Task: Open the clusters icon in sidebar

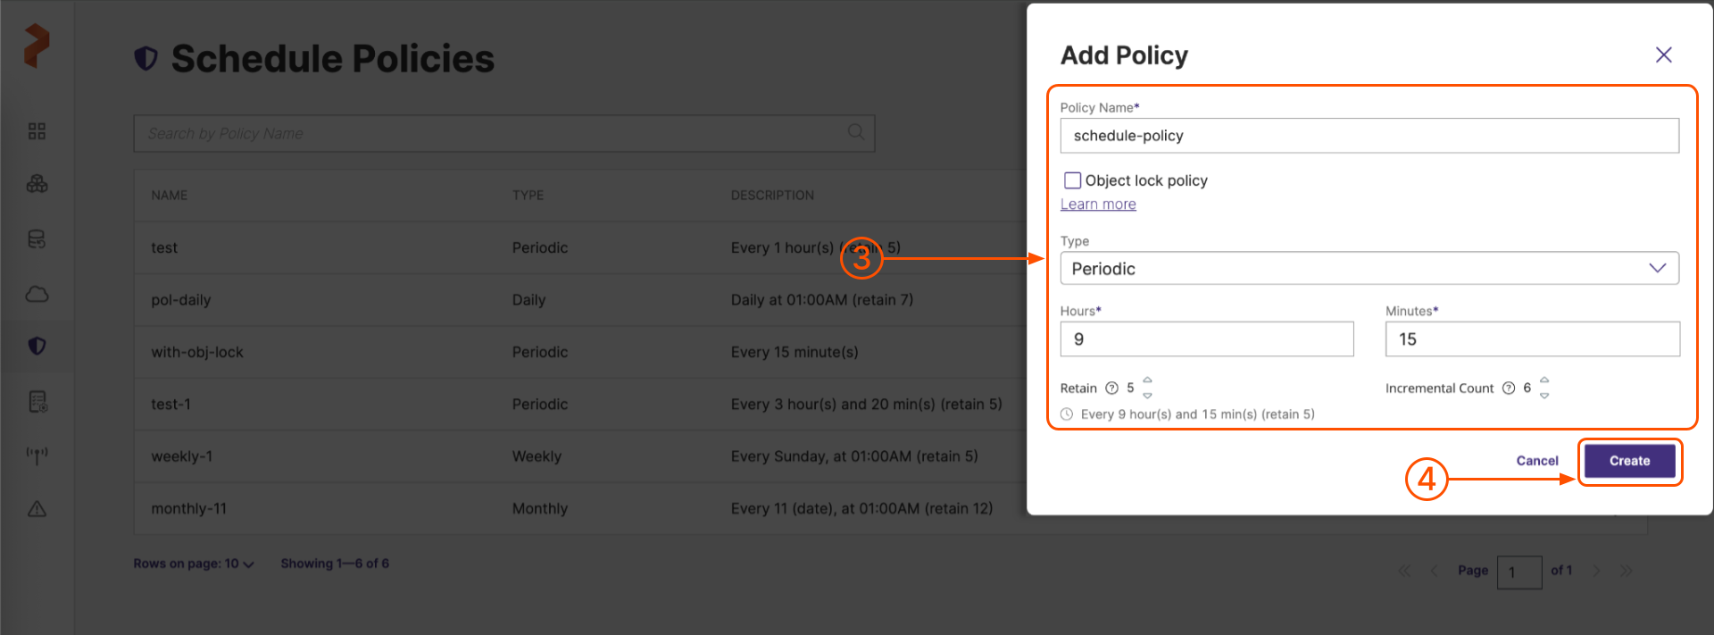Action: pos(37,184)
